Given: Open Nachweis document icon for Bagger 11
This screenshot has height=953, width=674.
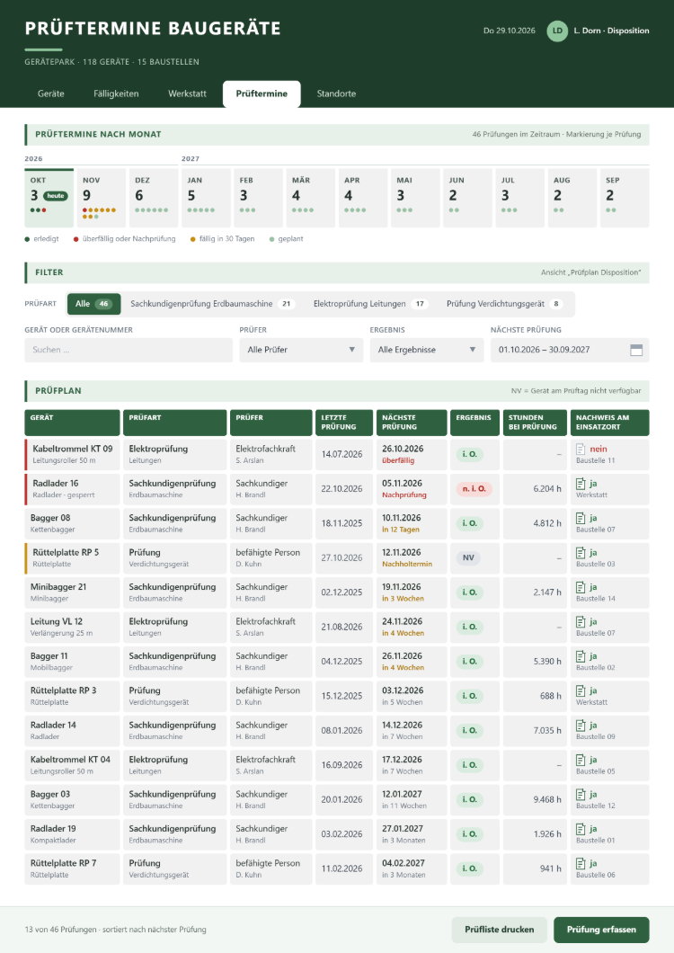Looking at the screenshot, I should click(581, 657).
